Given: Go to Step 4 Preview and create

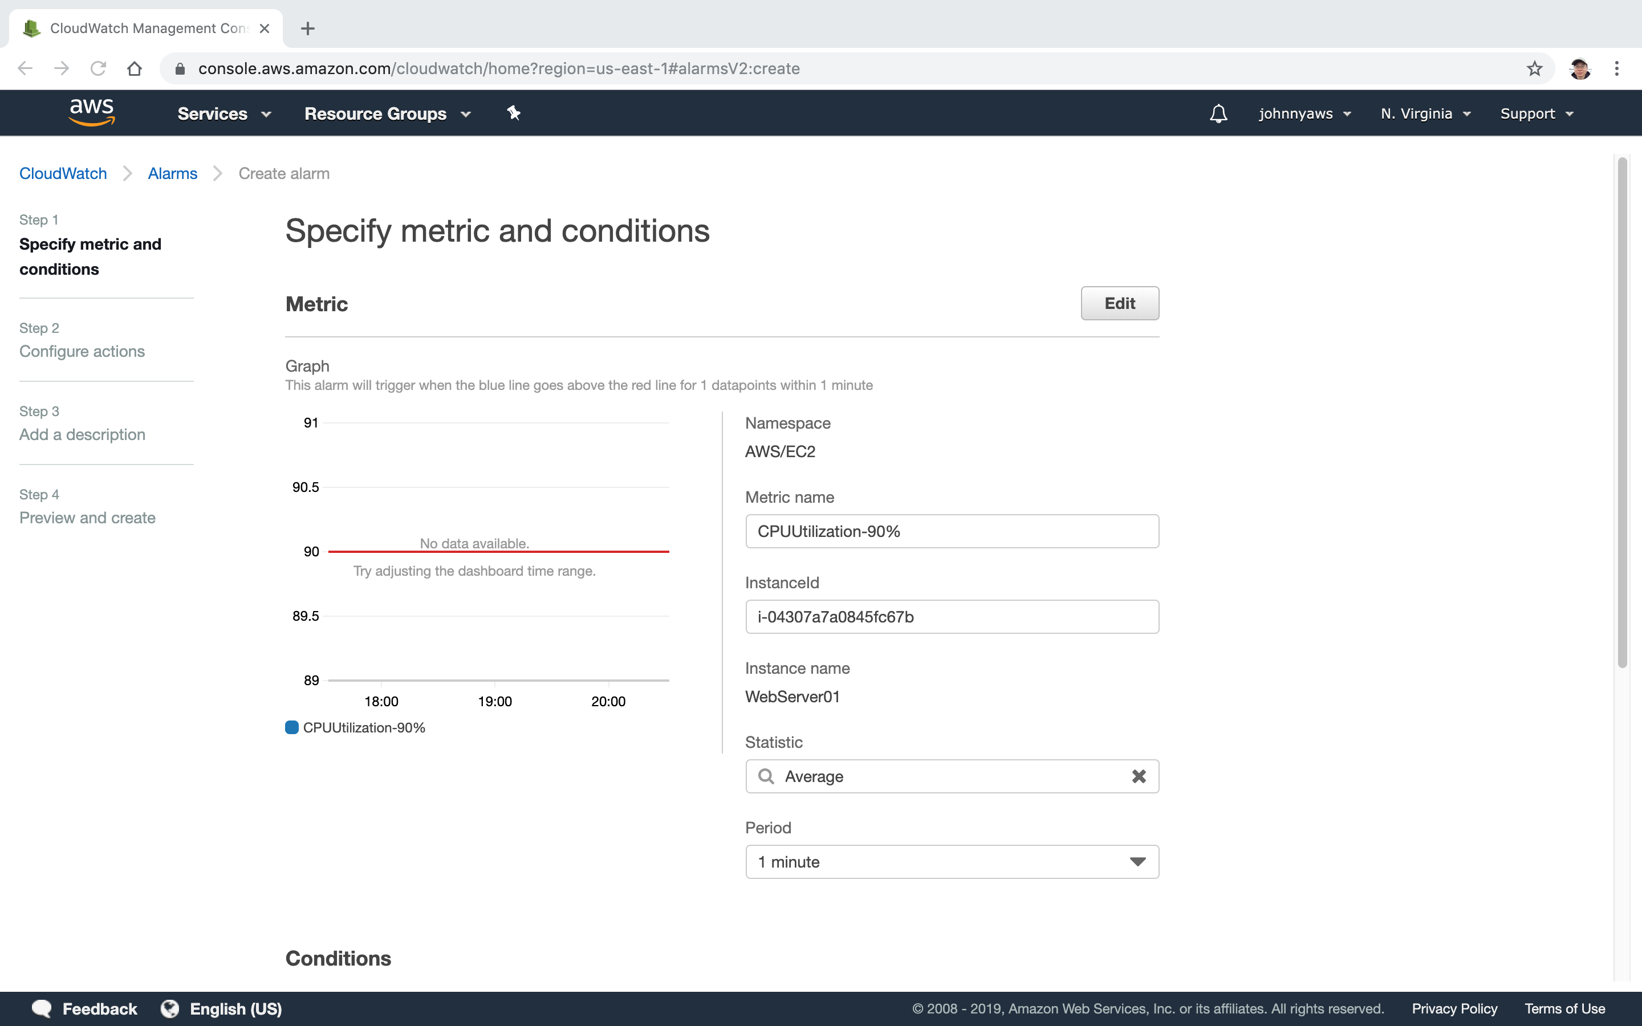Looking at the screenshot, I should (88, 519).
